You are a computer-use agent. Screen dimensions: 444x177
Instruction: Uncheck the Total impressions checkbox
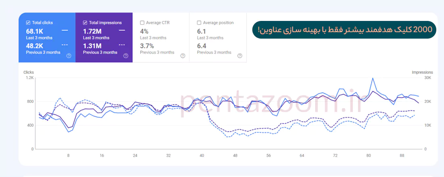pyautogui.click(x=85, y=23)
